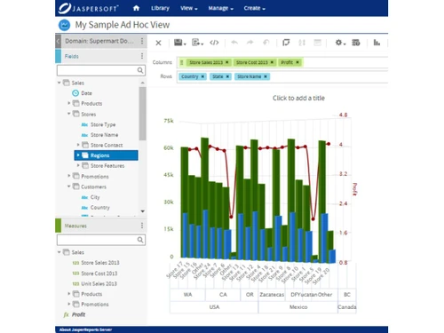
Task: Expand the Store Features folder
Action: point(78,165)
